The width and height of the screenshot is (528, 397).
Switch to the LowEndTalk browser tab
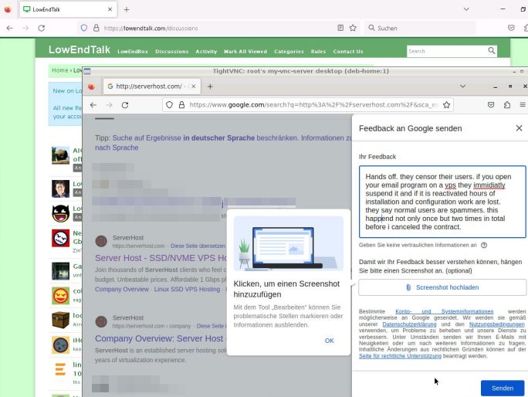click(x=62, y=9)
